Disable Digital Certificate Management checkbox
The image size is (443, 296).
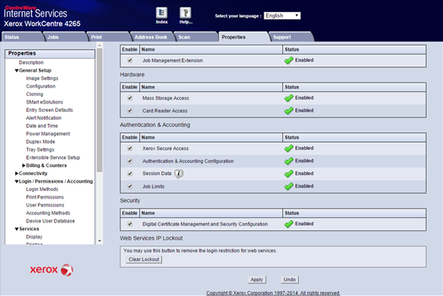(x=129, y=224)
